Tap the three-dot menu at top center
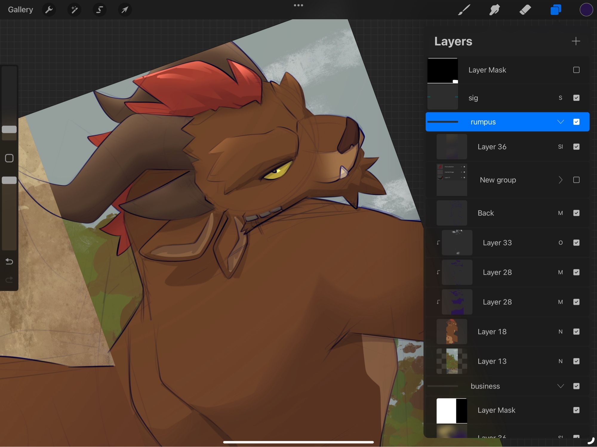The height and width of the screenshot is (447, 597). tap(298, 5)
